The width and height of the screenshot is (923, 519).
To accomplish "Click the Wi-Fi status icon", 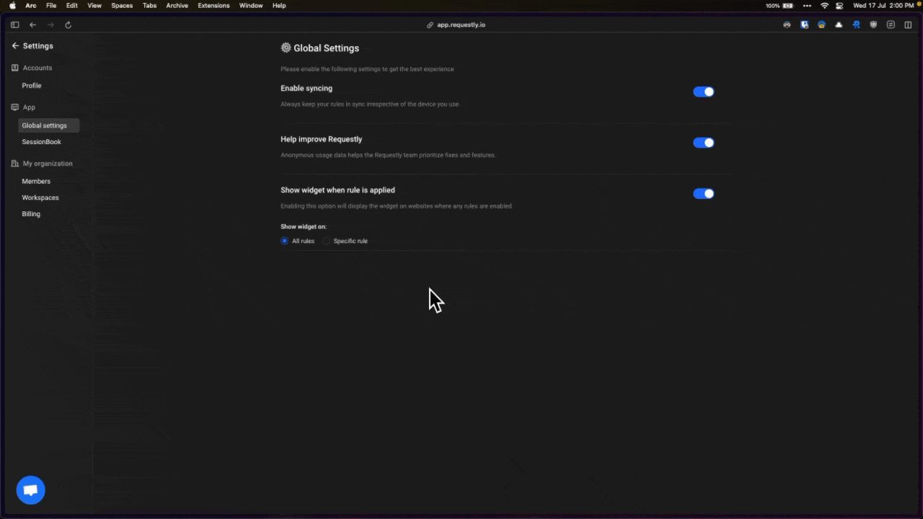I will pyautogui.click(x=824, y=5).
